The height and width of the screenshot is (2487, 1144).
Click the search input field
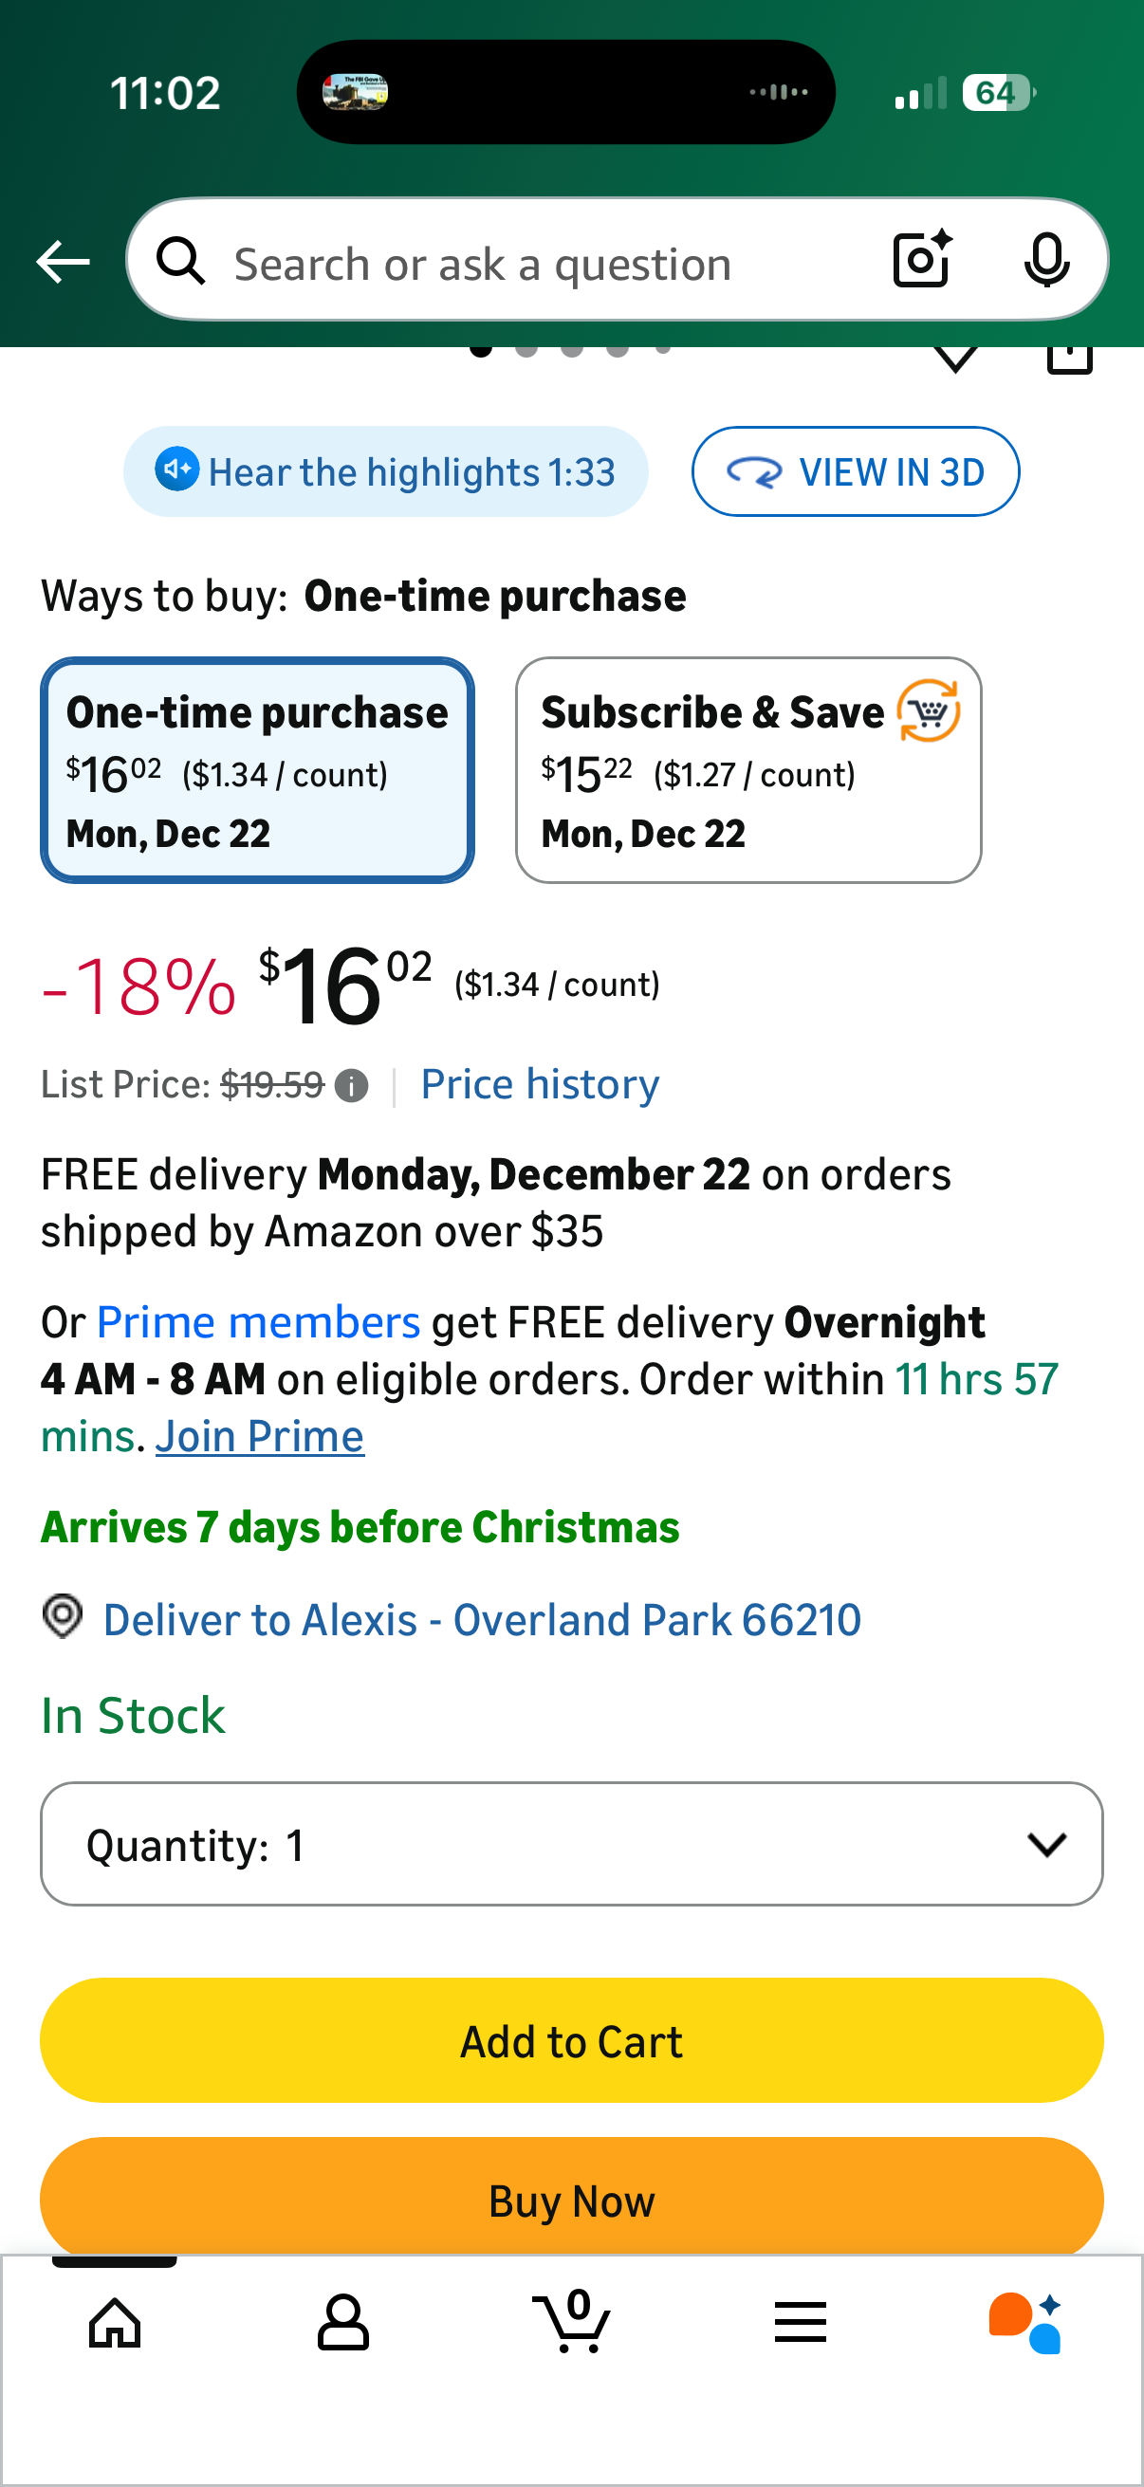coord(541,264)
